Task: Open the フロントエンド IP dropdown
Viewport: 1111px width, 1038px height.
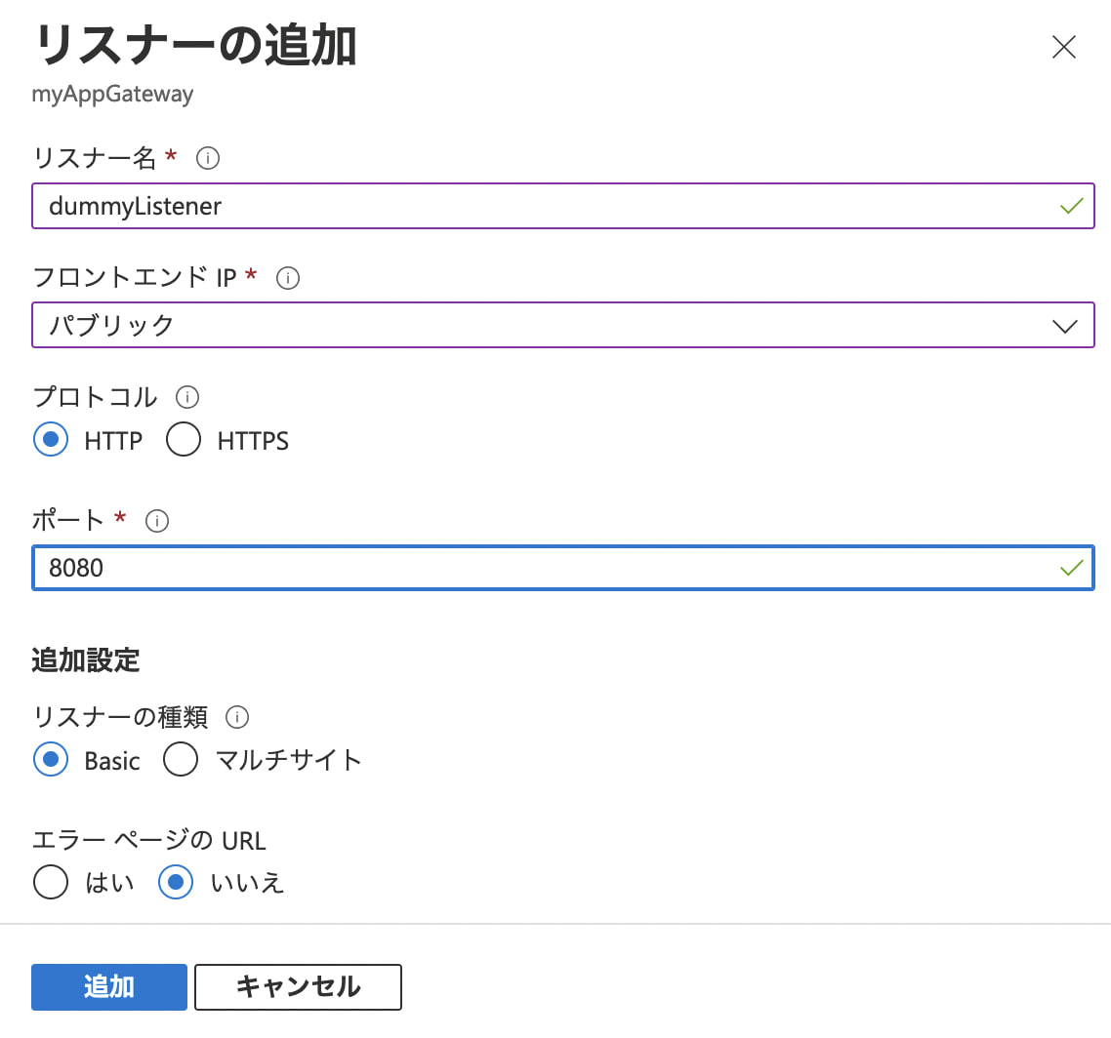Action: click(547, 325)
